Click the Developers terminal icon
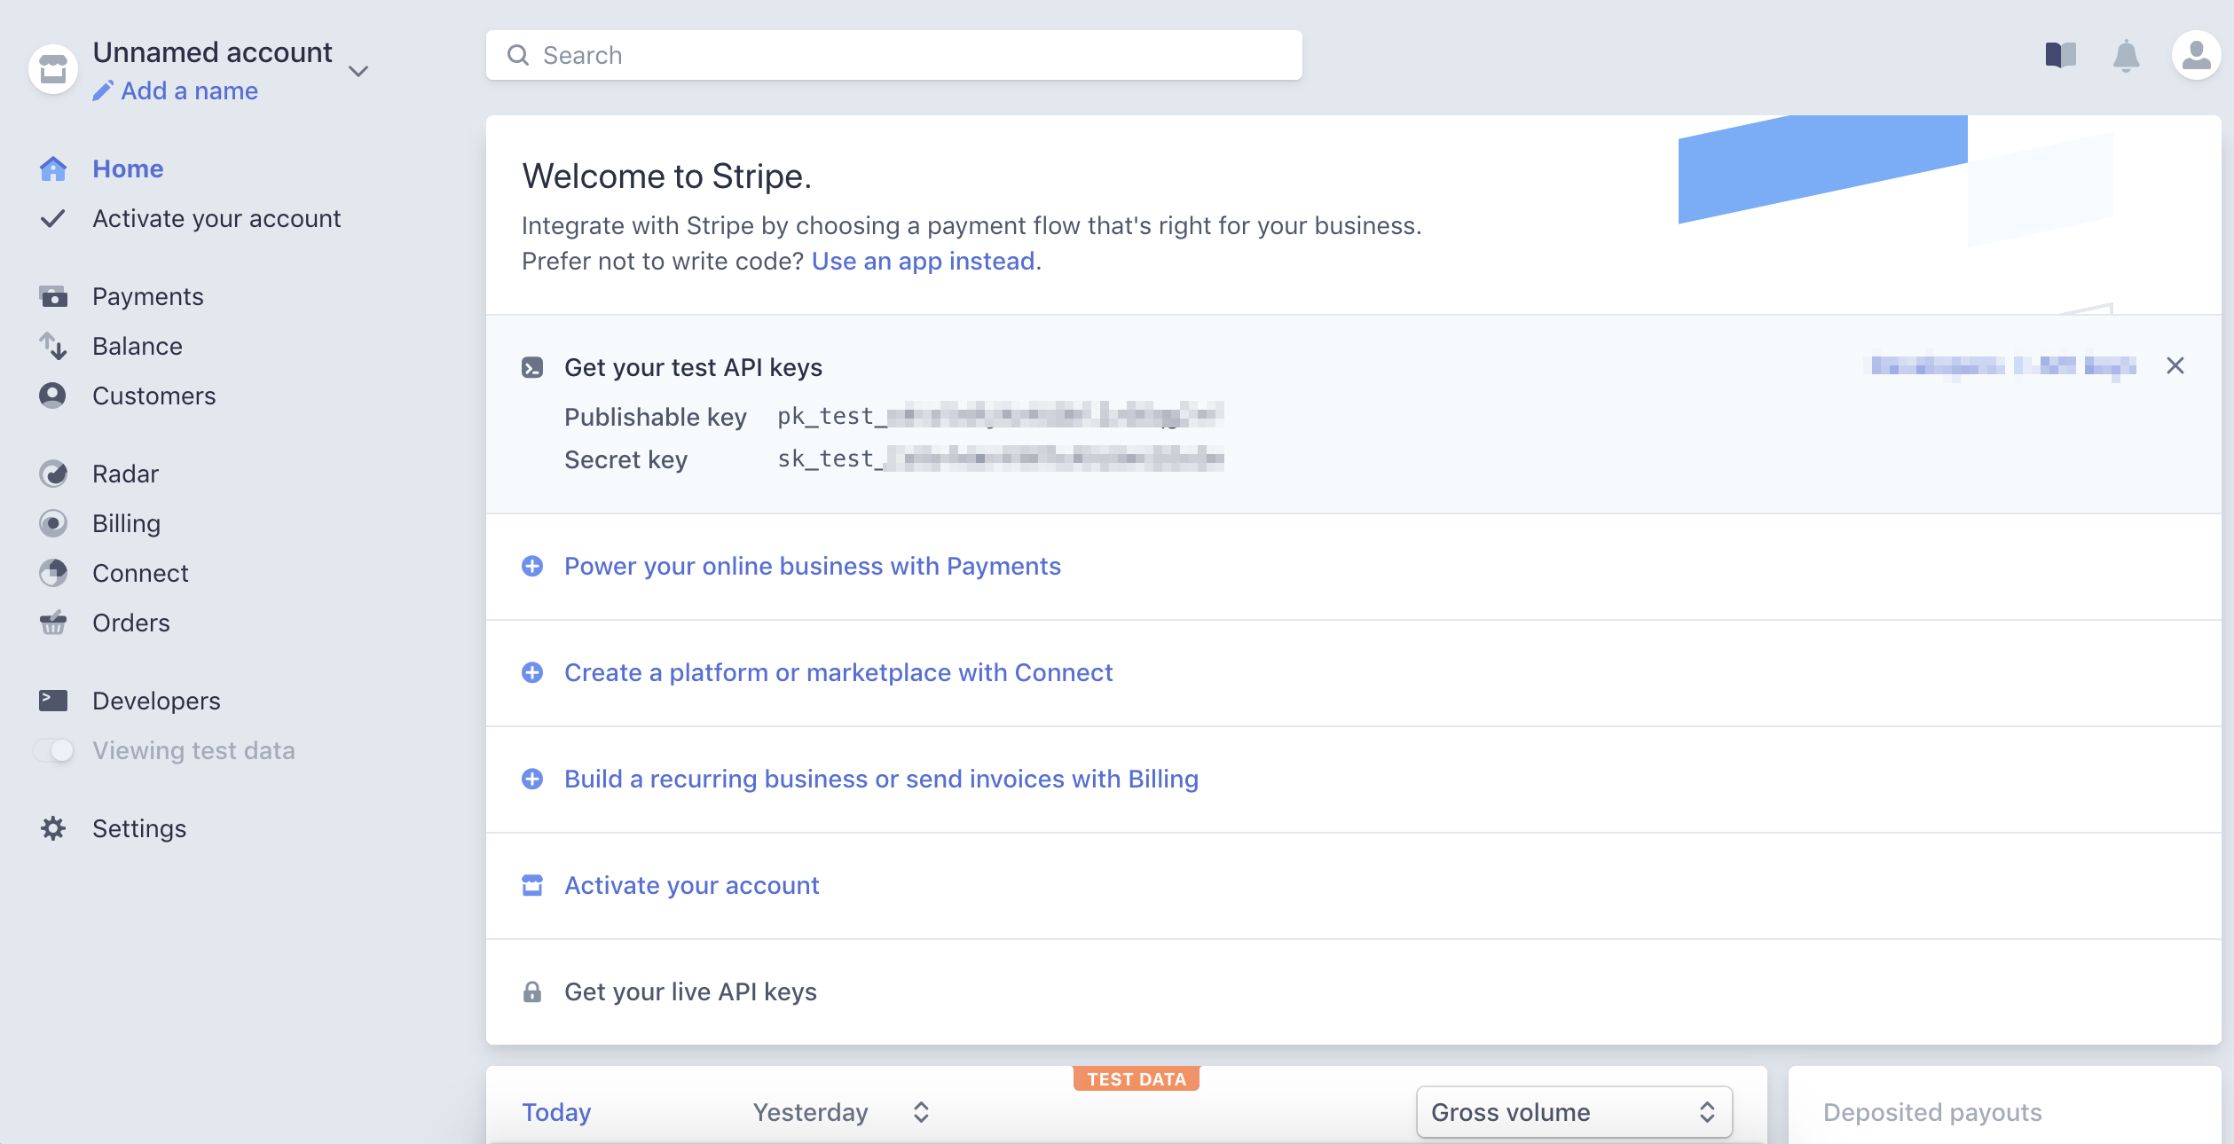2234x1144 pixels. pyautogui.click(x=53, y=701)
